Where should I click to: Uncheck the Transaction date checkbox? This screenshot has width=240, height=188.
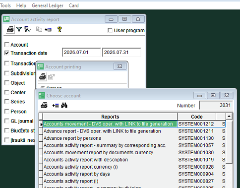point(7,53)
